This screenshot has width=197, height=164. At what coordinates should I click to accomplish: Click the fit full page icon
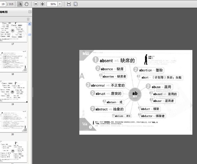[76, 4]
